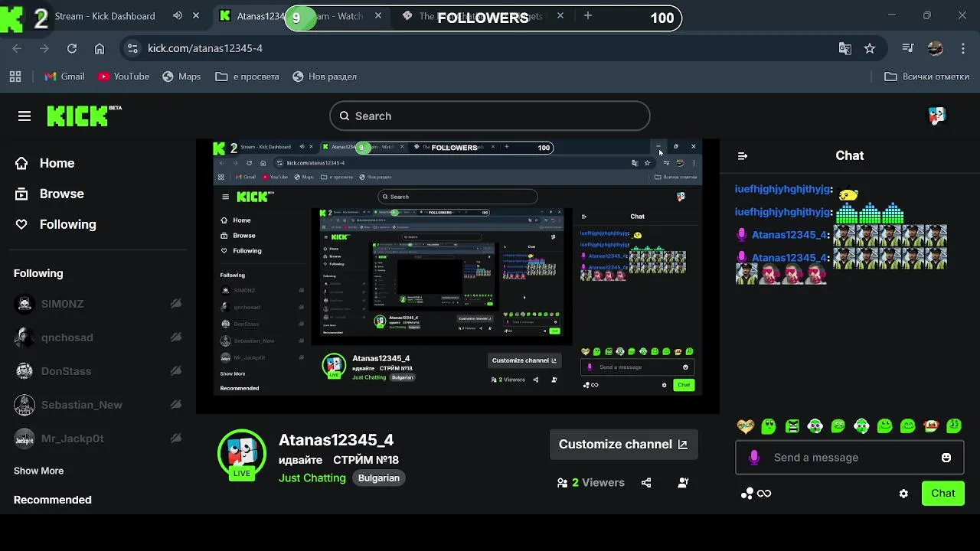Switch to Stream - Kick Dashboard tab
This screenshot has height=551, width=980.
(103, 15)
